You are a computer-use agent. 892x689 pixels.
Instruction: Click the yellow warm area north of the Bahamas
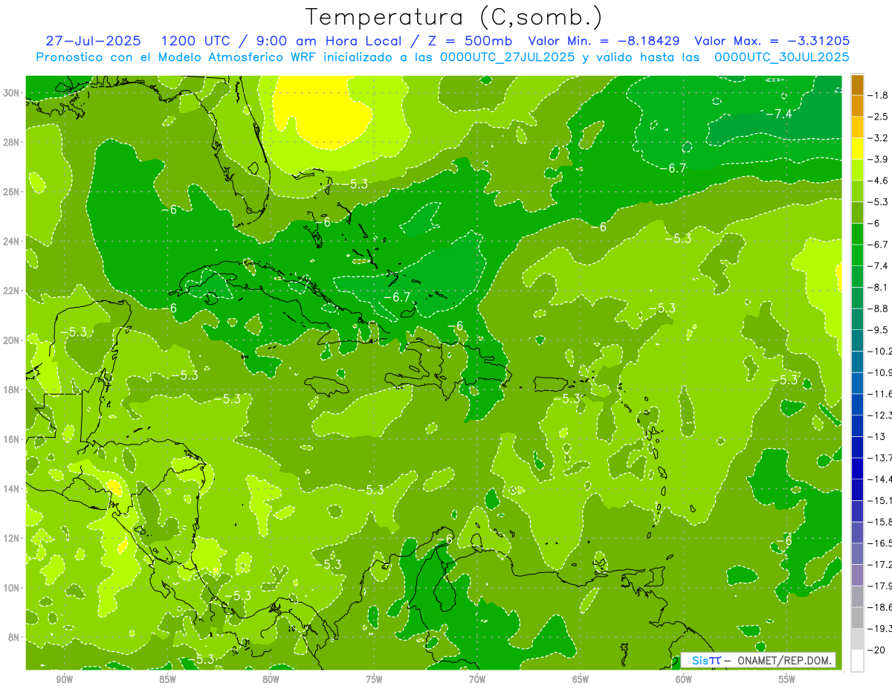click(x=323, y=111)
